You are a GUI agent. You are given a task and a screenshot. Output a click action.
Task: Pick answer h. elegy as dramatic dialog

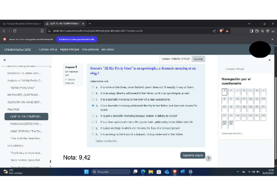point(93,134)
